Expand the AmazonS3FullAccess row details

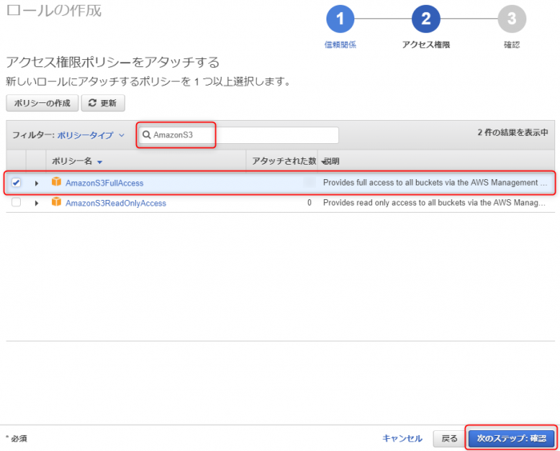pos(37,183)
